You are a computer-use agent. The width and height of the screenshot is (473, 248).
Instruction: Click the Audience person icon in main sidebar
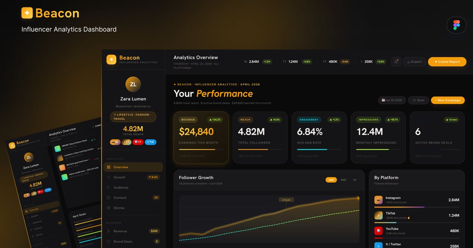[x=109, y=188]
